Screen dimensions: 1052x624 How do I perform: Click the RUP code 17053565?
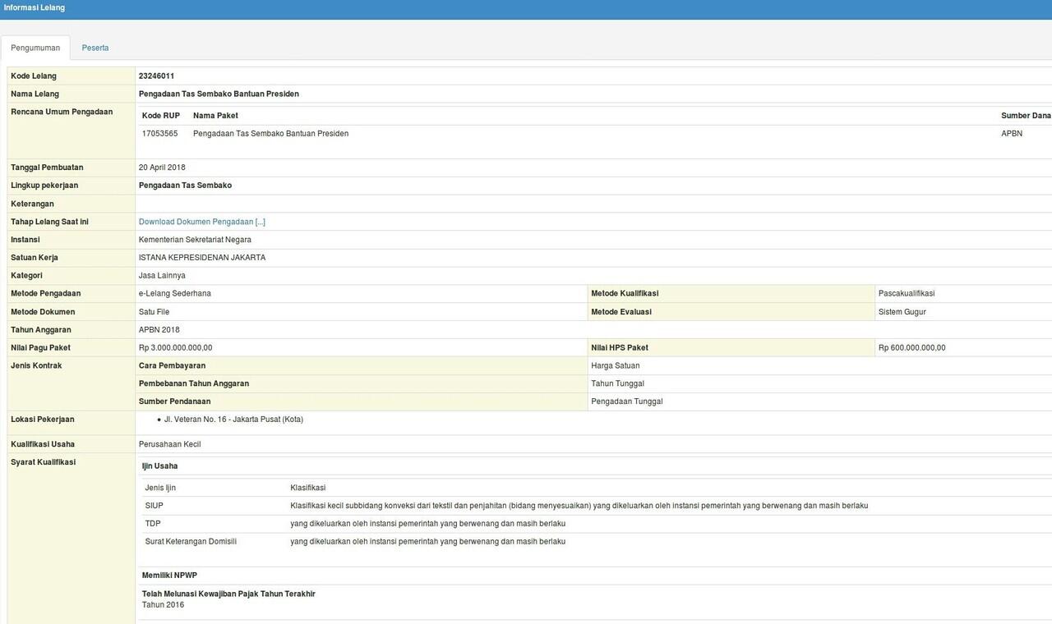(159, 133)
